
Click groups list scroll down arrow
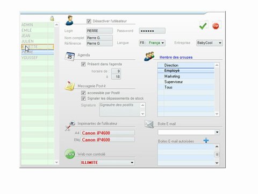[x=217, y=114]
